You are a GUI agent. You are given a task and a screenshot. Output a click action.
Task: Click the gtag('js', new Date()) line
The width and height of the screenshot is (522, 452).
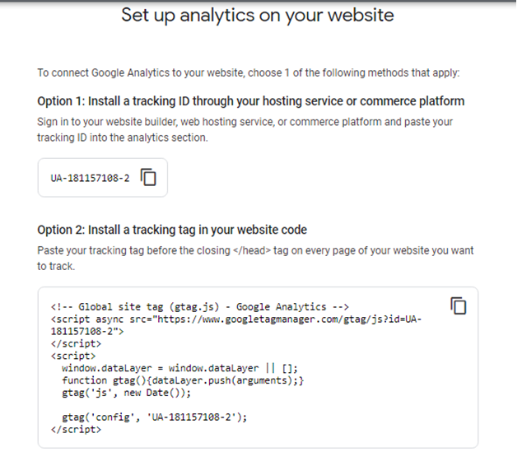[127, 393]
